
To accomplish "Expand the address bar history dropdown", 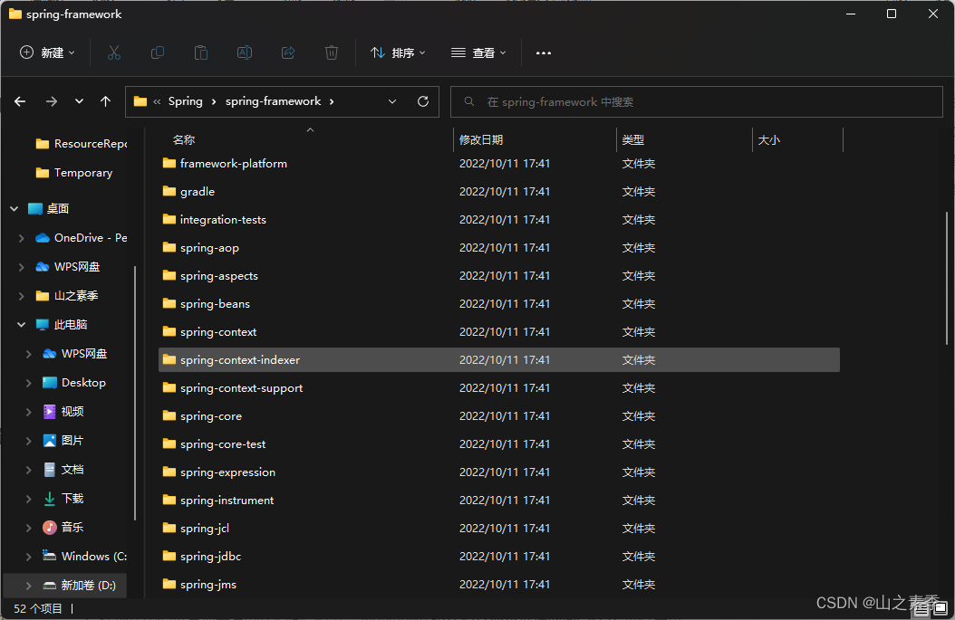I will (x=392, y=101).
